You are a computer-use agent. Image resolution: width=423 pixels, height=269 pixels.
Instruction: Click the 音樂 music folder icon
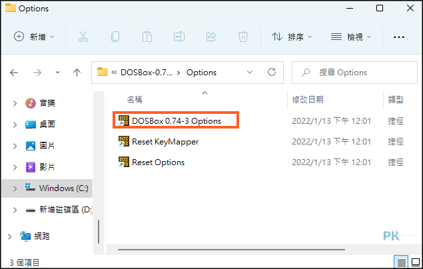coord(31,103)
